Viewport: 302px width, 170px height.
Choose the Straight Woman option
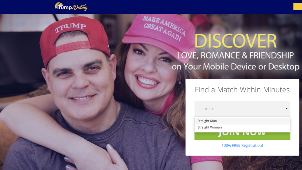pyautogui.click(x=242, y=127)
